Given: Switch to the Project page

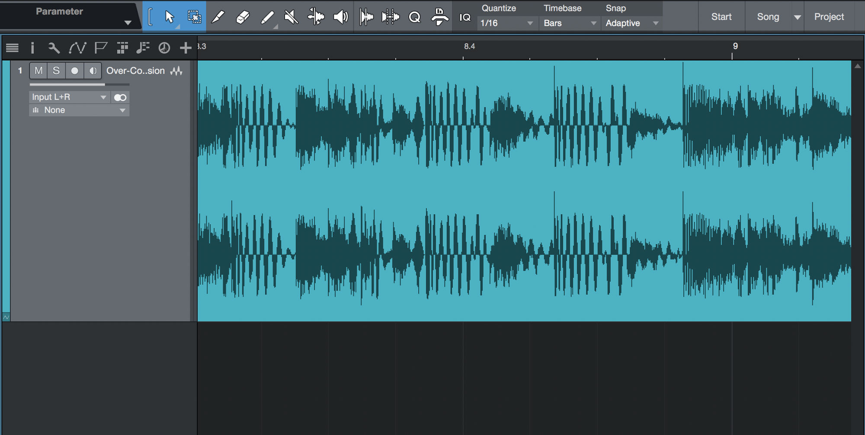Looking at the screenshot, I should pos(829,16).
